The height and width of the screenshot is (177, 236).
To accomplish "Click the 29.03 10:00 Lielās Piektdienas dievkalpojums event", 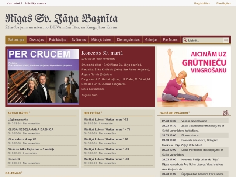I will [x=194, y=152].
